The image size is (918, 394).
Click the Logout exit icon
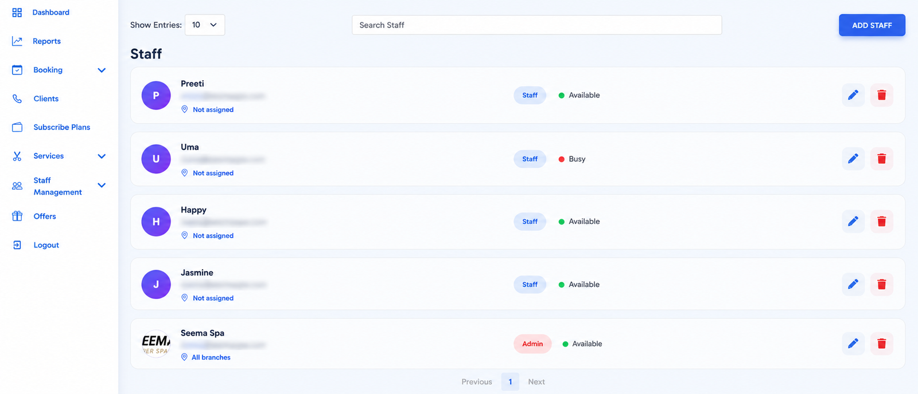[x=17, y=245]
